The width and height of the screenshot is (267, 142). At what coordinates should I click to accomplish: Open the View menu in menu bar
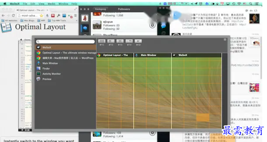point(41,4)
